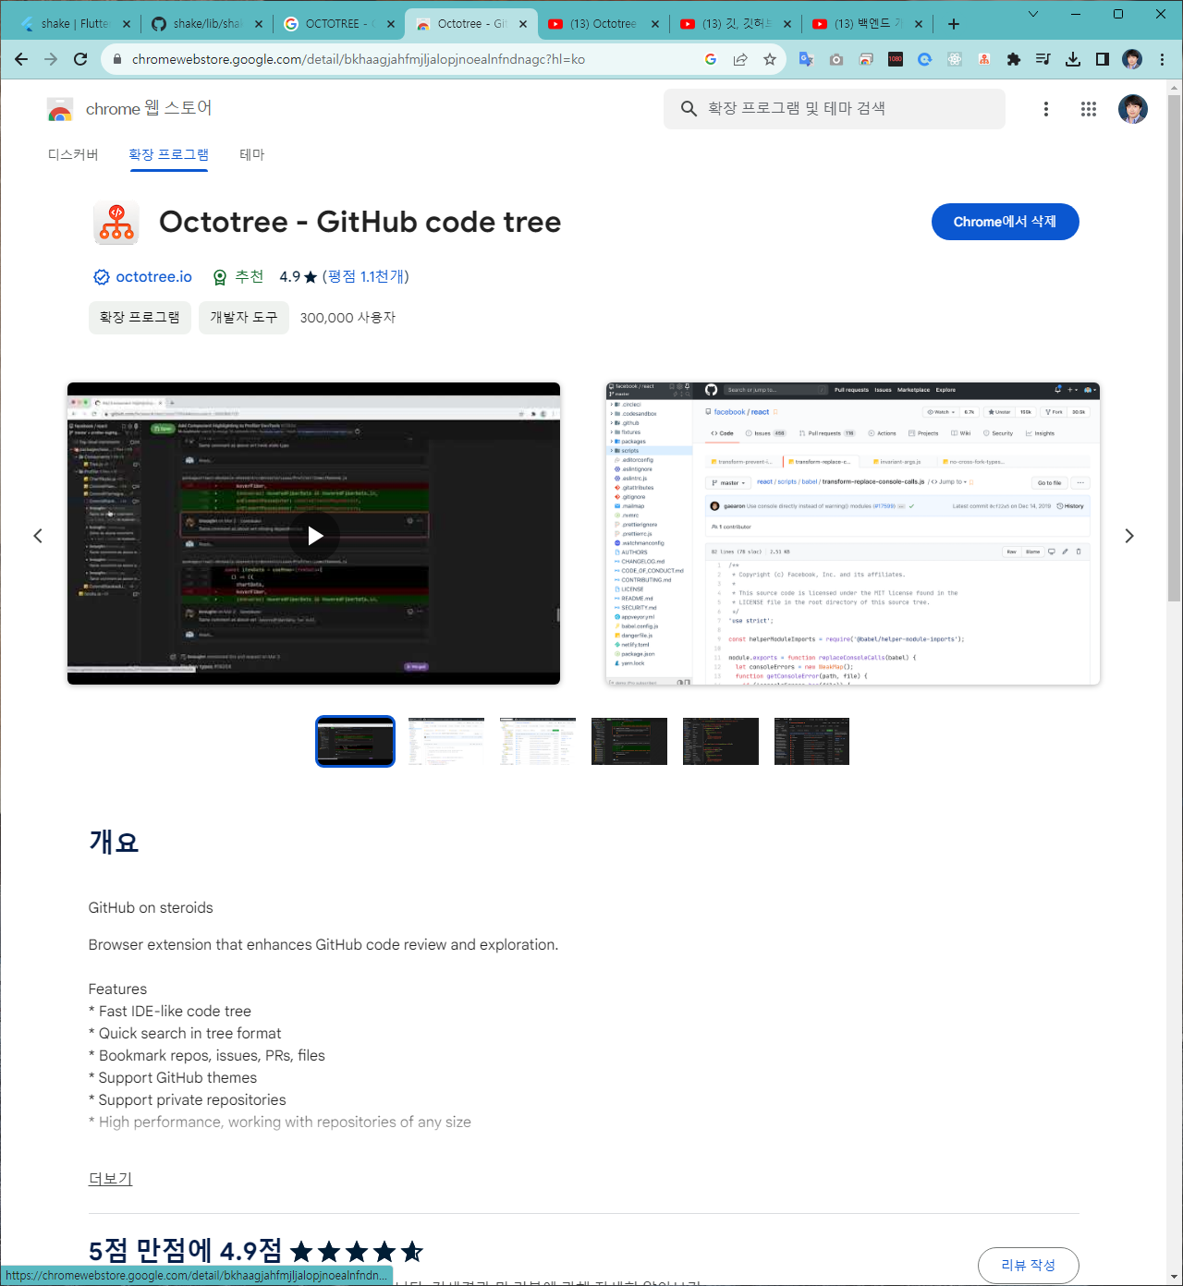This screenshot has height=1286, width=1183.
Task: Open the large GitHub screenshot preview
Action: [853, 534]
